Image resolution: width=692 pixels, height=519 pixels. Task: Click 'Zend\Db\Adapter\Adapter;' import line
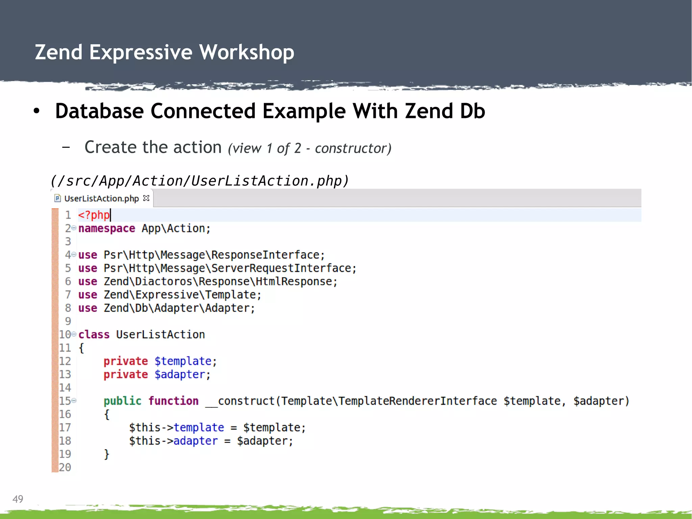[179, 308]
